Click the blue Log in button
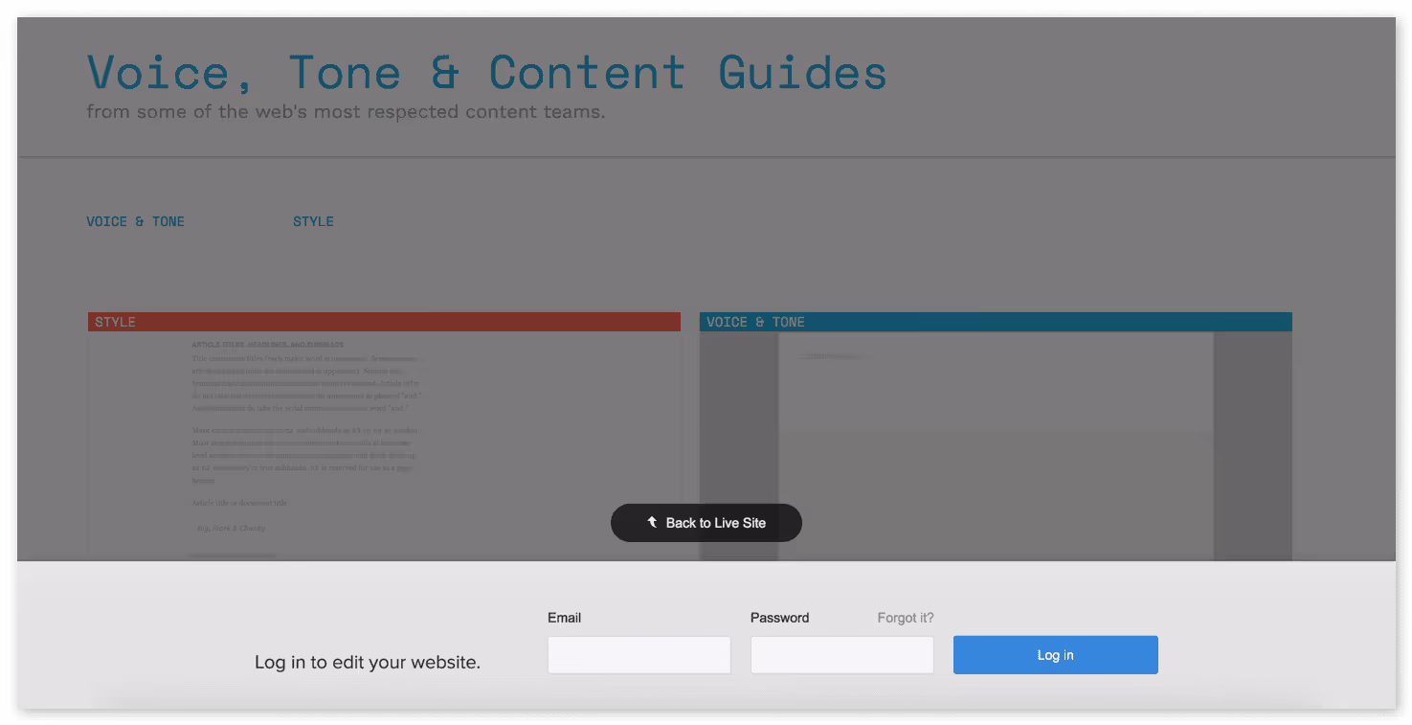This screenshot has width=1412, height=725. point(1056,655)
